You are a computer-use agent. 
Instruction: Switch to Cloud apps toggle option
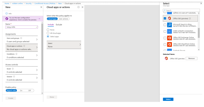point(52,19)
